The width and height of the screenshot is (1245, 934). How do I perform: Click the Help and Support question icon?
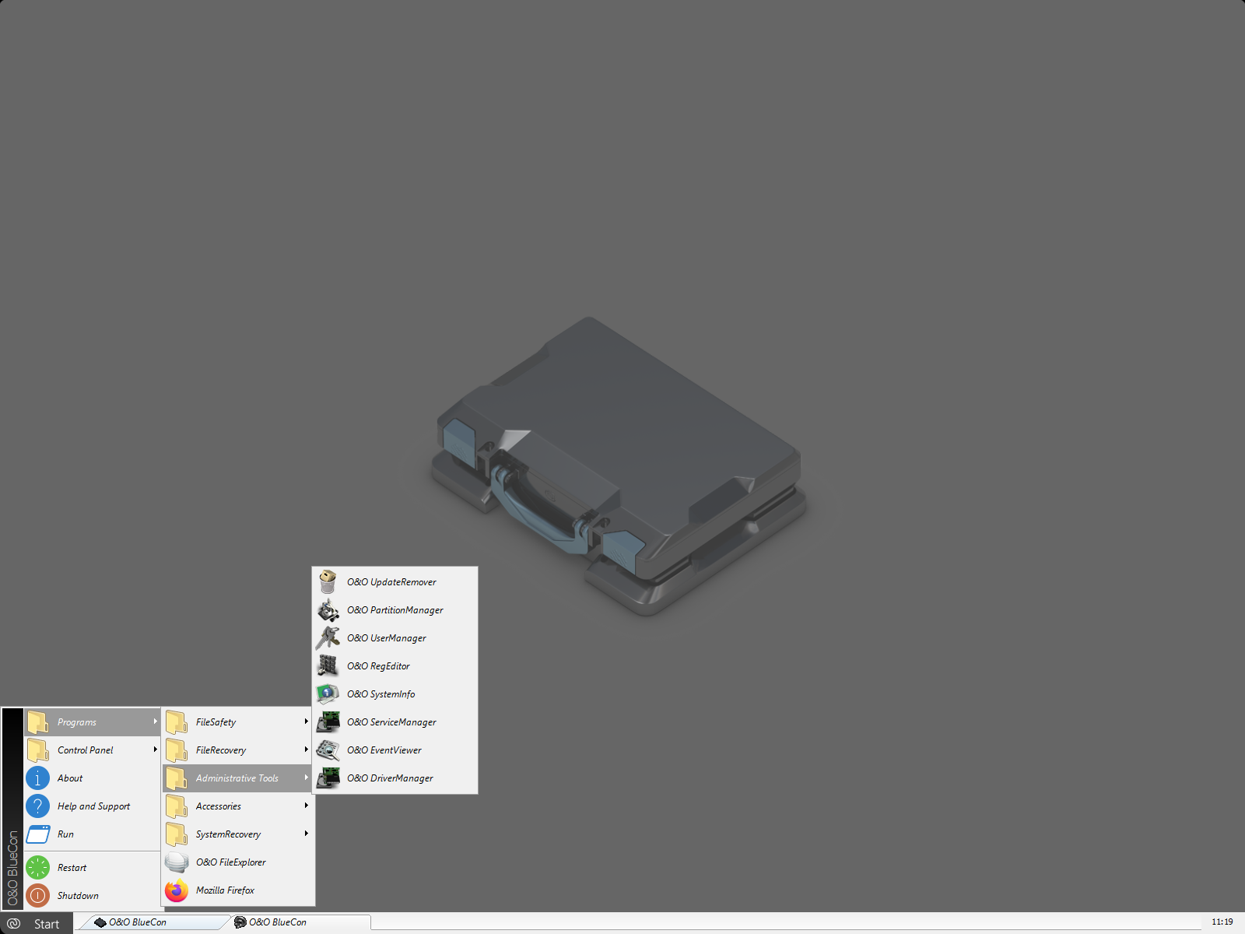point(38,806)
